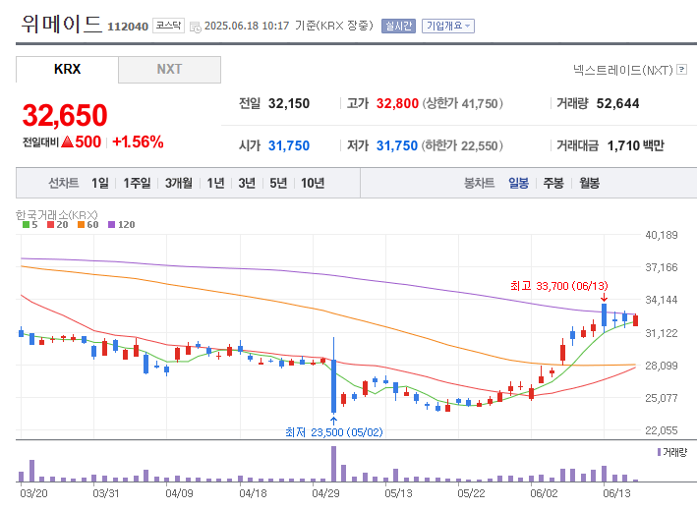Click the green 5-day moving average legend
The image size is (697, 510).
click(29, 225)
